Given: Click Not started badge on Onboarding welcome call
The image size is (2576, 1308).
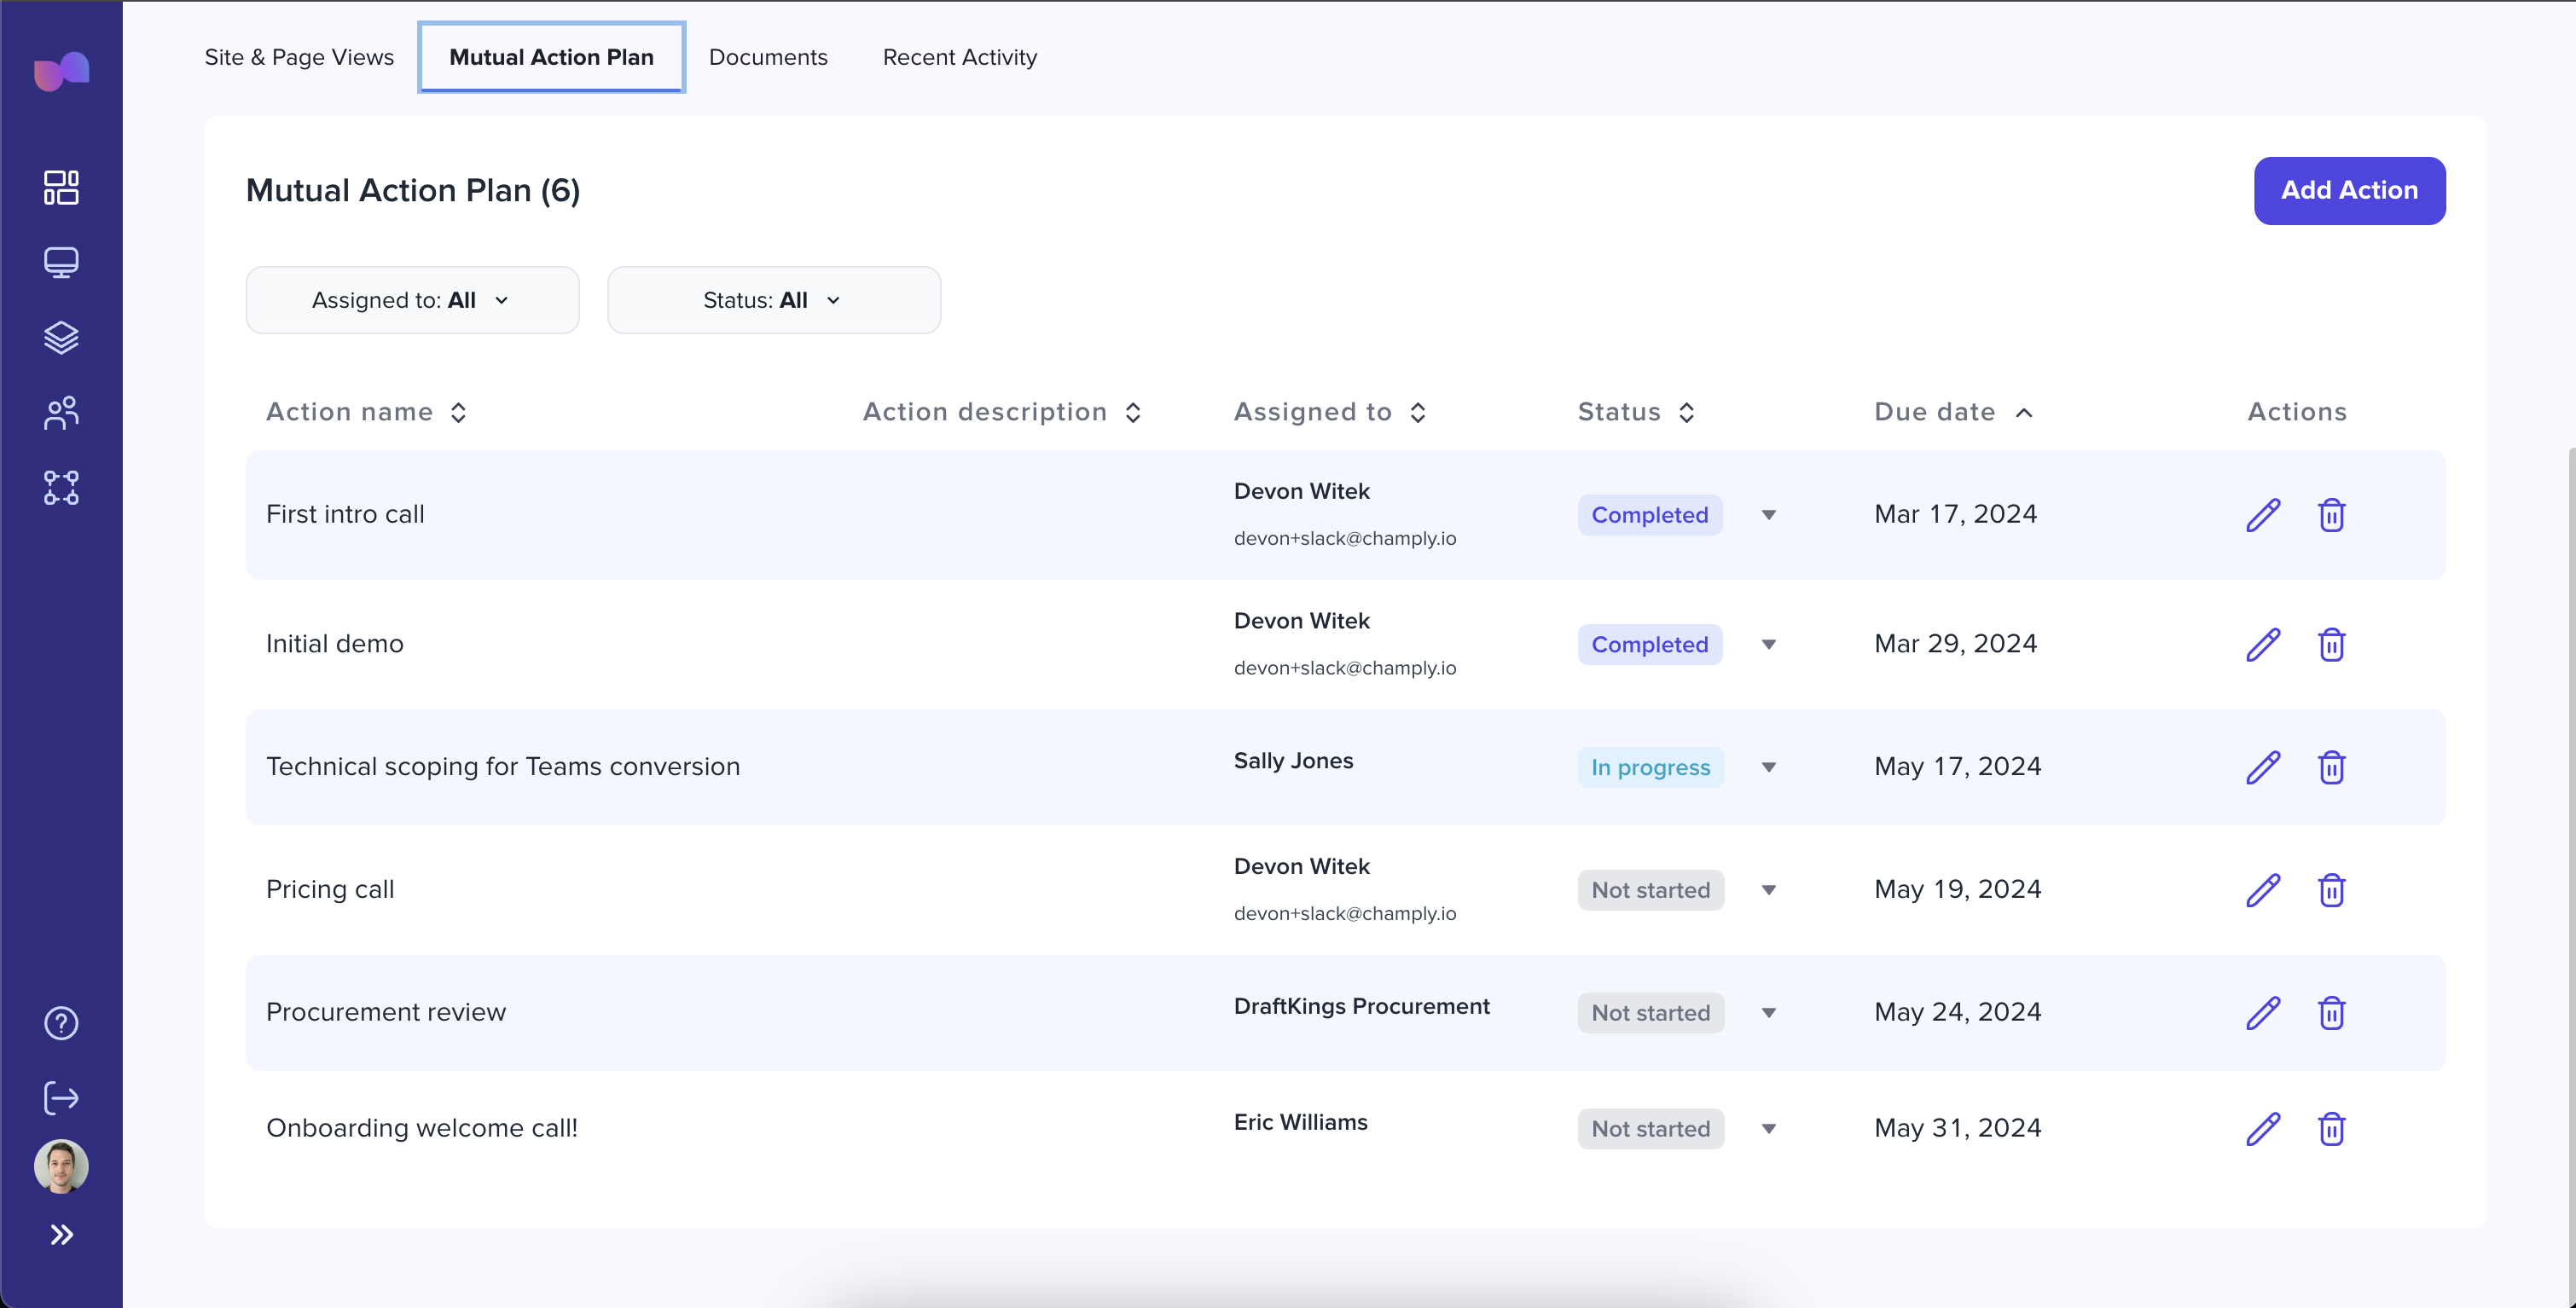Looking at the screenshot, I should point(1651,1129).
